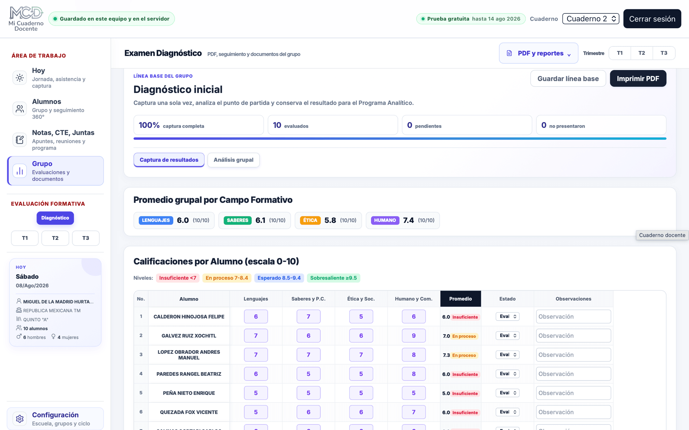Open T1 under Evaluación Formativa sidebar
This screenshot has height=430, width=689.
(25, 238)
